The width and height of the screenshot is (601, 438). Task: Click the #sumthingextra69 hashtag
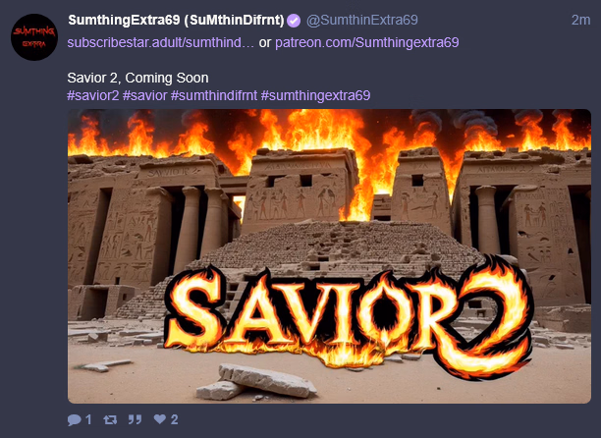click(x=315, y=95)
